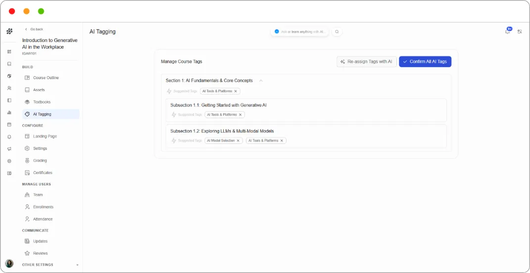This screenshot has height=273, width=530.
Task: Open Textbooks in the sidebar
Action: point(50,102)
